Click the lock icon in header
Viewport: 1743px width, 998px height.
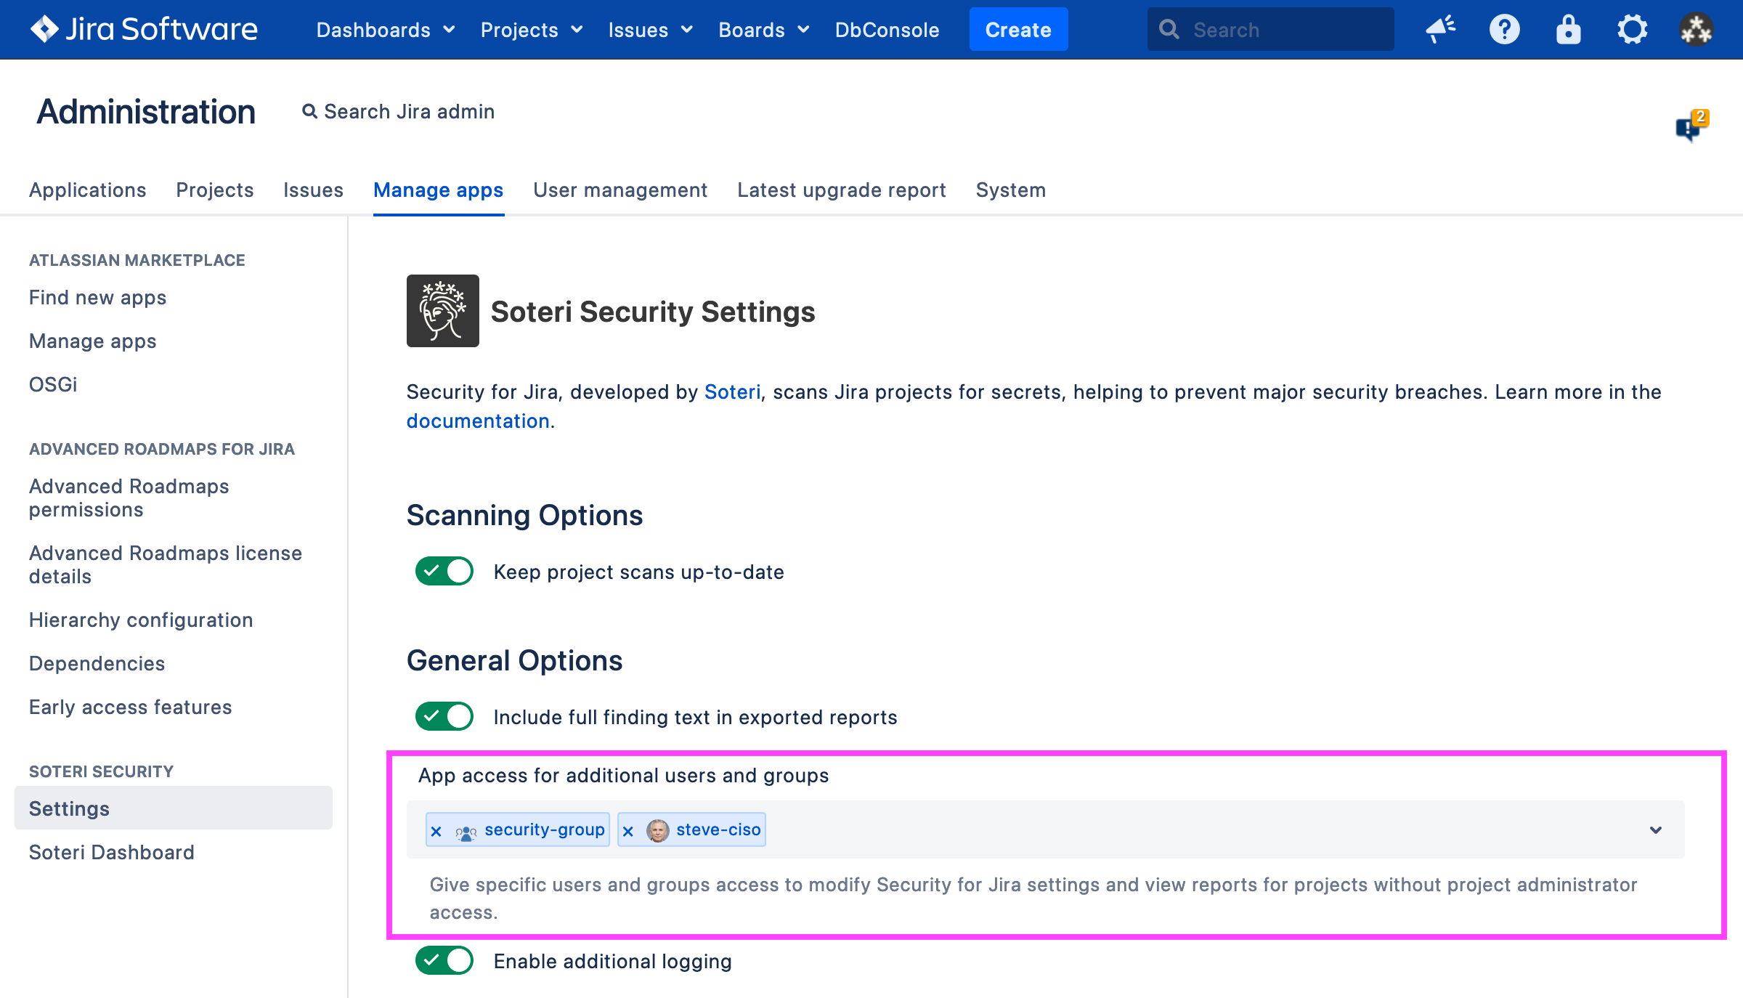click(x=1568, y=30)
